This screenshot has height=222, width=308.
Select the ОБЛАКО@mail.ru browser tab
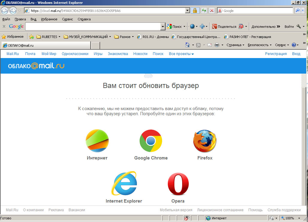46,45
